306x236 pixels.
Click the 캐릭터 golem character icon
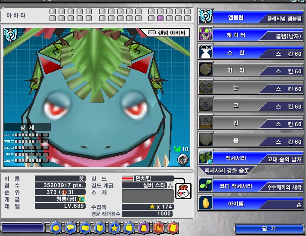pos(205,34)
